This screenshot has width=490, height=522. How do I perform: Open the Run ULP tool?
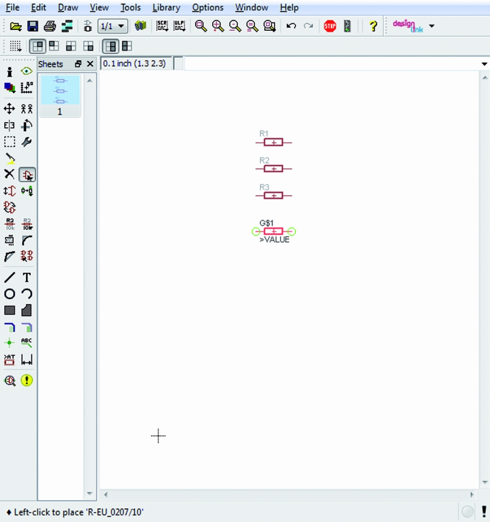click(179, 26)
